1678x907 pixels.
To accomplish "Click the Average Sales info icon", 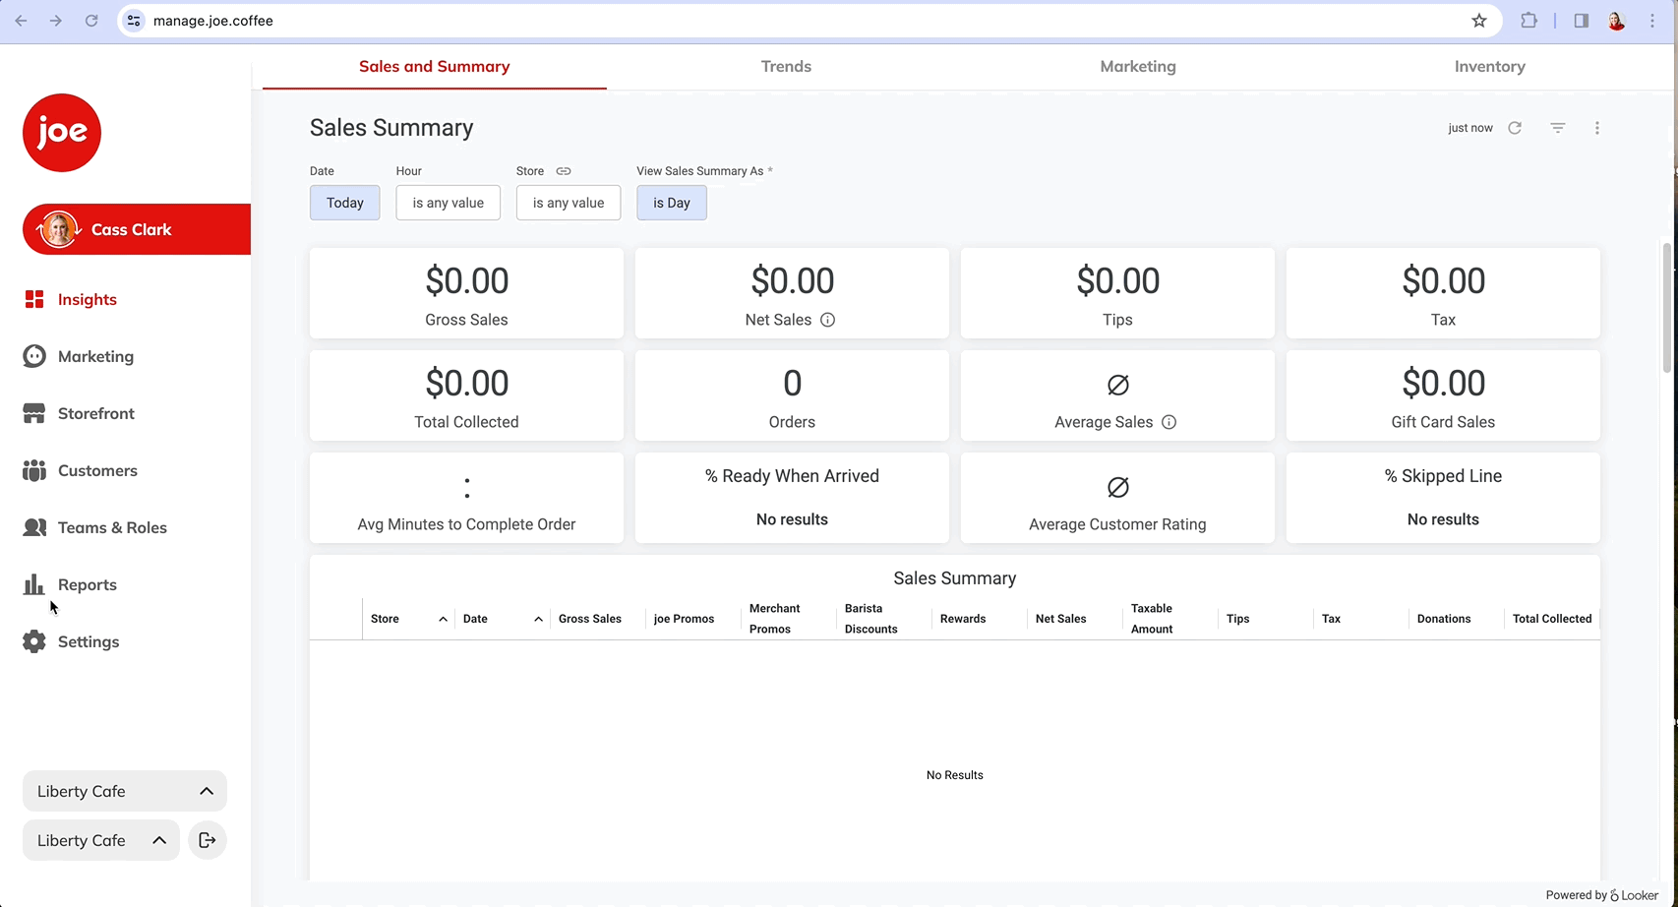I will click(x=1169, y=422).
